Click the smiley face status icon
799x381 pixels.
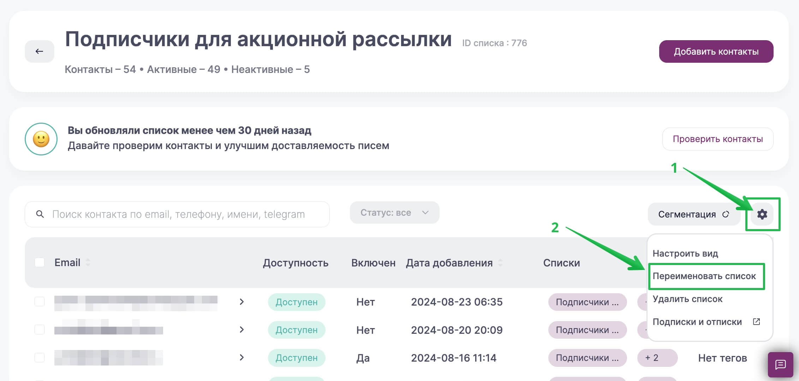41,139
